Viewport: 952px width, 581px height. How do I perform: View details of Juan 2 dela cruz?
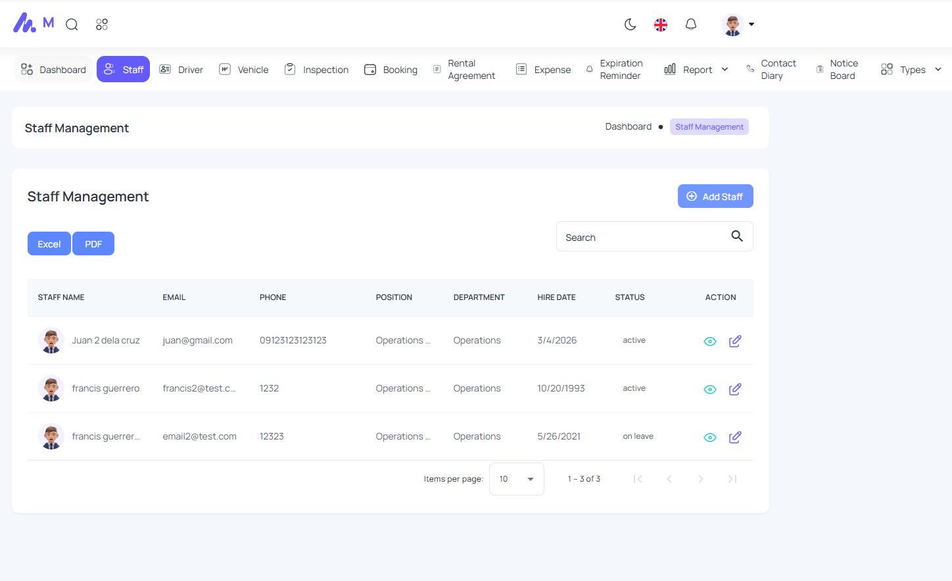coord(710,341)
